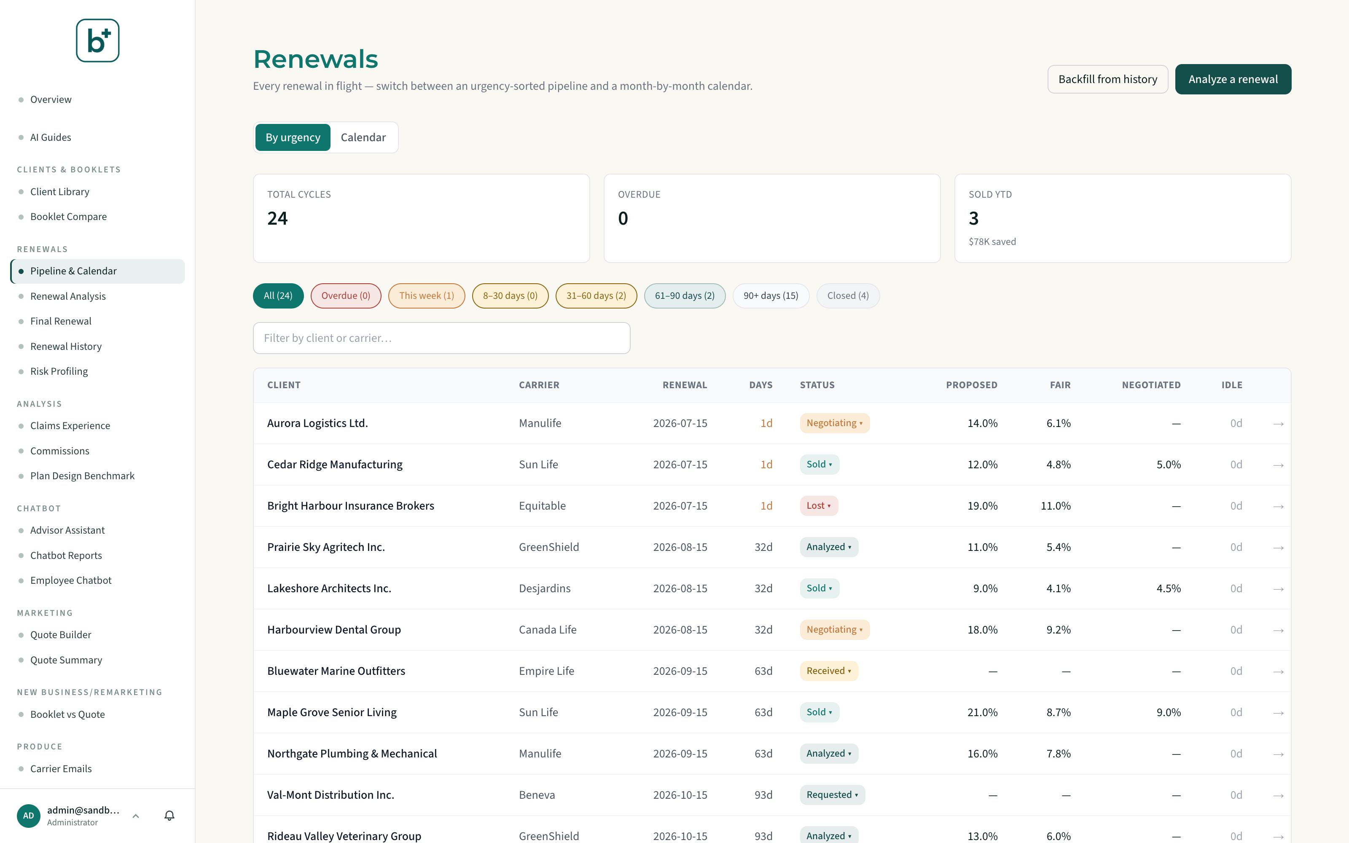Open Bright Harbour Lost status dropdown

[x=819, y=506]
